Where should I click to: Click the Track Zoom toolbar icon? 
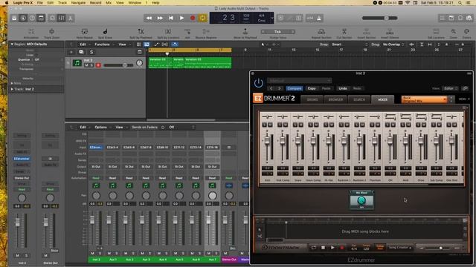point(51,31)
